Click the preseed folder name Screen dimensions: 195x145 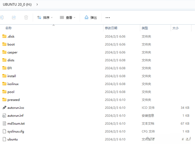click(13, 100)
